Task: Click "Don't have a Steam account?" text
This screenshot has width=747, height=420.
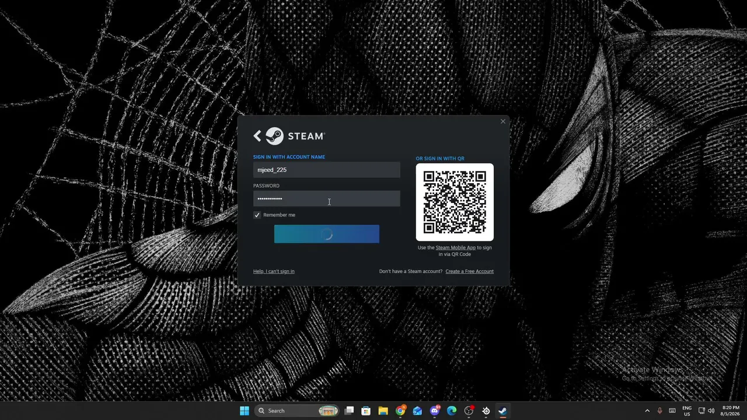Action: click(411, 271)
